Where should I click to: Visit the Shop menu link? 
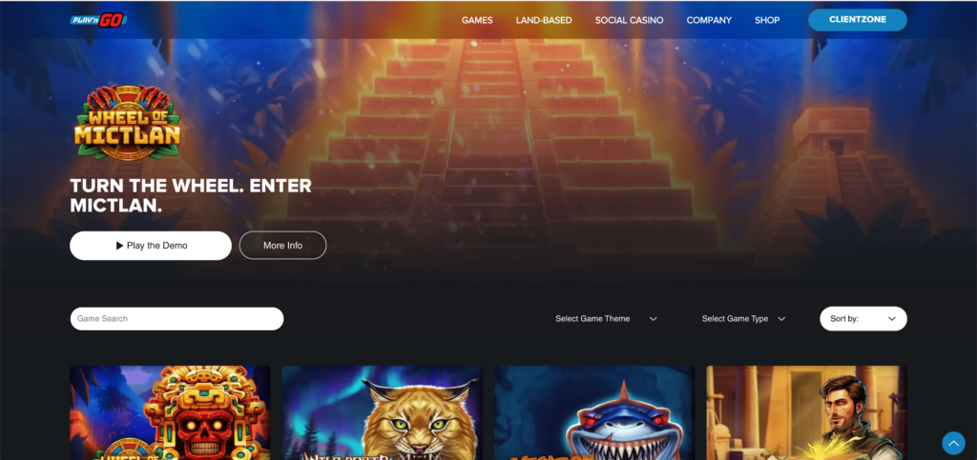767,20
